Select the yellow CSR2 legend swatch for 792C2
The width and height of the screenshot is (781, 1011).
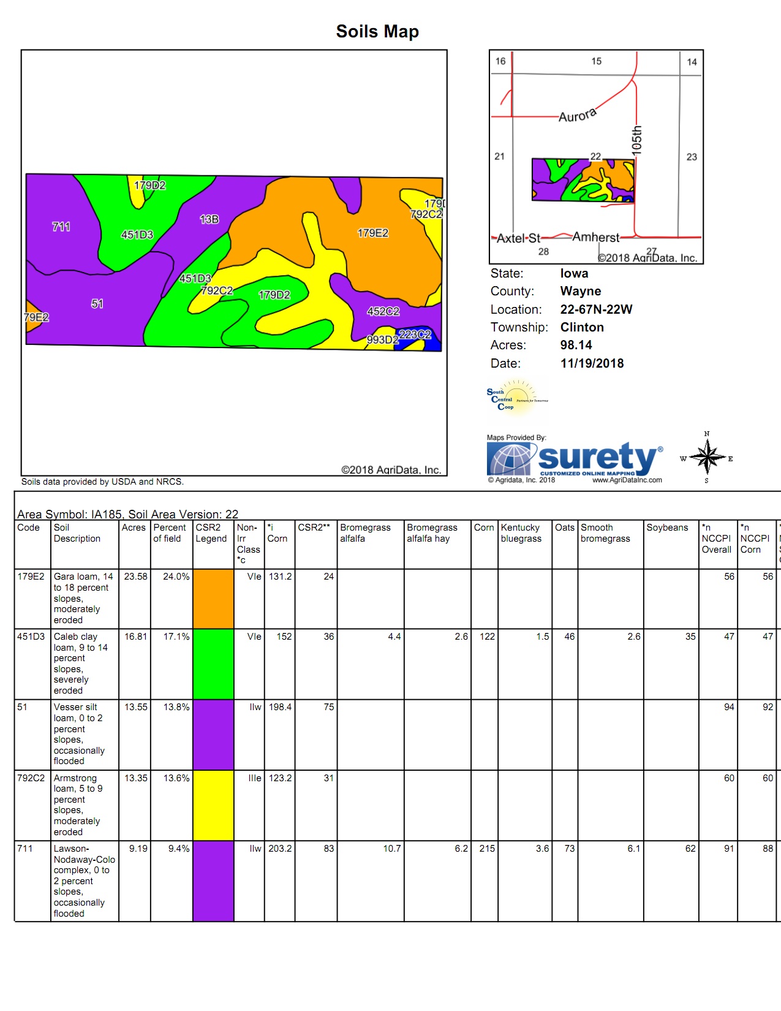(x=213, y=805)
